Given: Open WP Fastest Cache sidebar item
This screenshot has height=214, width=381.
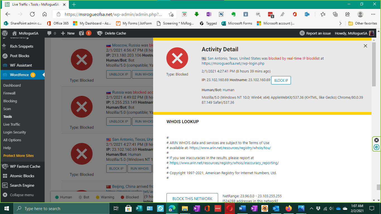Looking at the screenshot, I should [25, 166].
